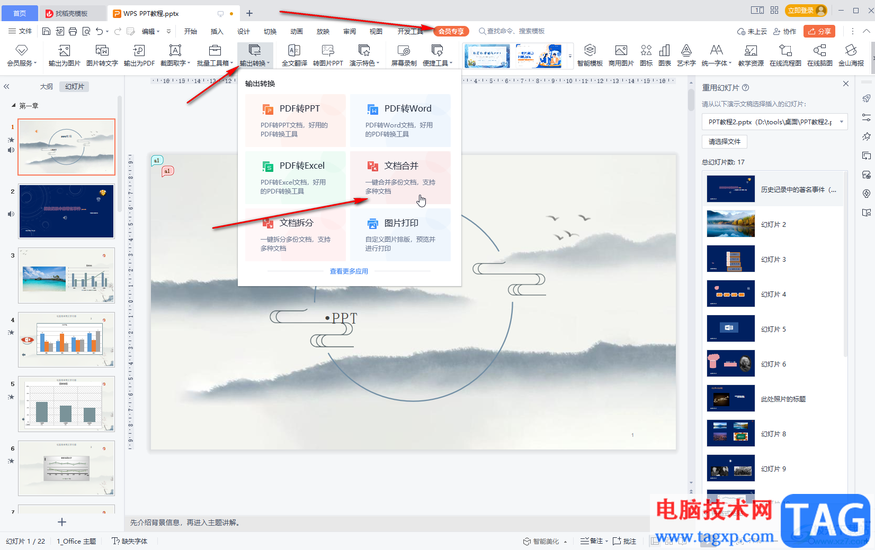Collapse 第一章 section
The width and height of the screenshot is (875, 550).
(x=14, y=106)
